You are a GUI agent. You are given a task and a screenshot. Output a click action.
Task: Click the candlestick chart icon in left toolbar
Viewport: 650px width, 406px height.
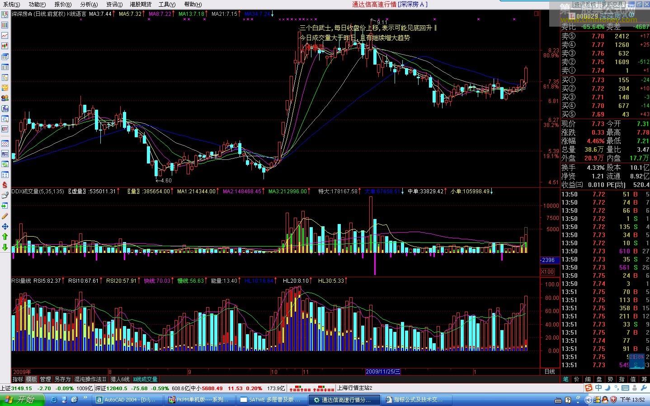(x=5, y=46)
